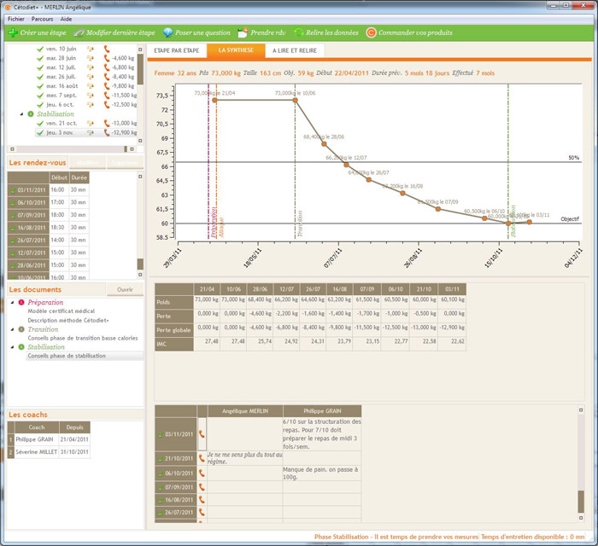
Task: Click the Créer une étape toolbar label
Action: click(x=43, y=32)
